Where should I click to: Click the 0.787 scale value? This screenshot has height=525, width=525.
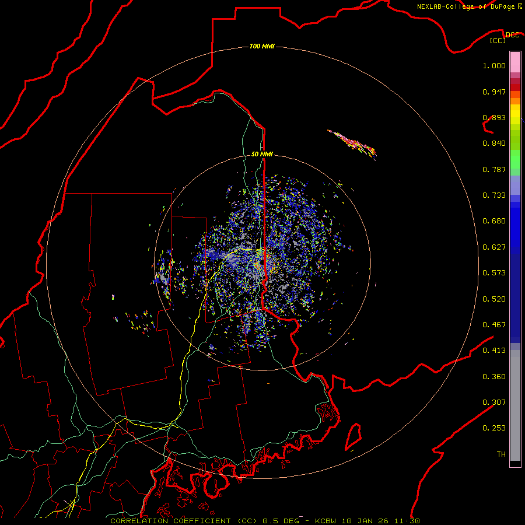tap(494, 169)
